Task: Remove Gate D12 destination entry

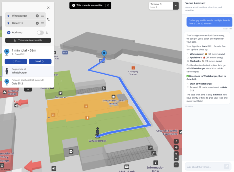Action: tap(37, 23)
